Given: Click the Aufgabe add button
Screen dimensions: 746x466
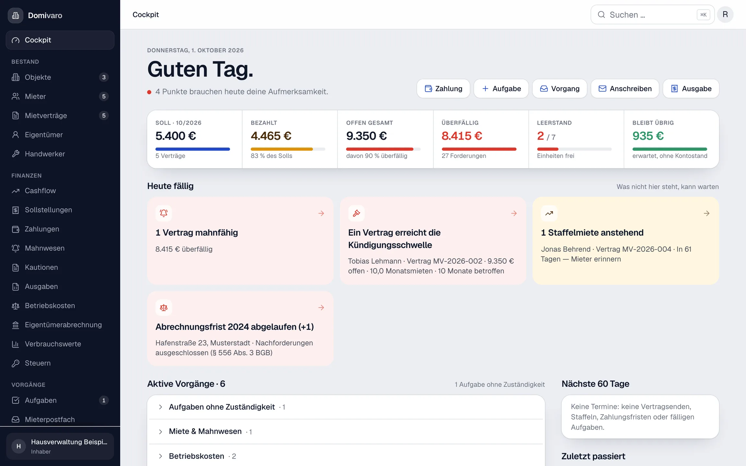Looking at the screenshot, I should pyautogui.click(x=501, y=88).
